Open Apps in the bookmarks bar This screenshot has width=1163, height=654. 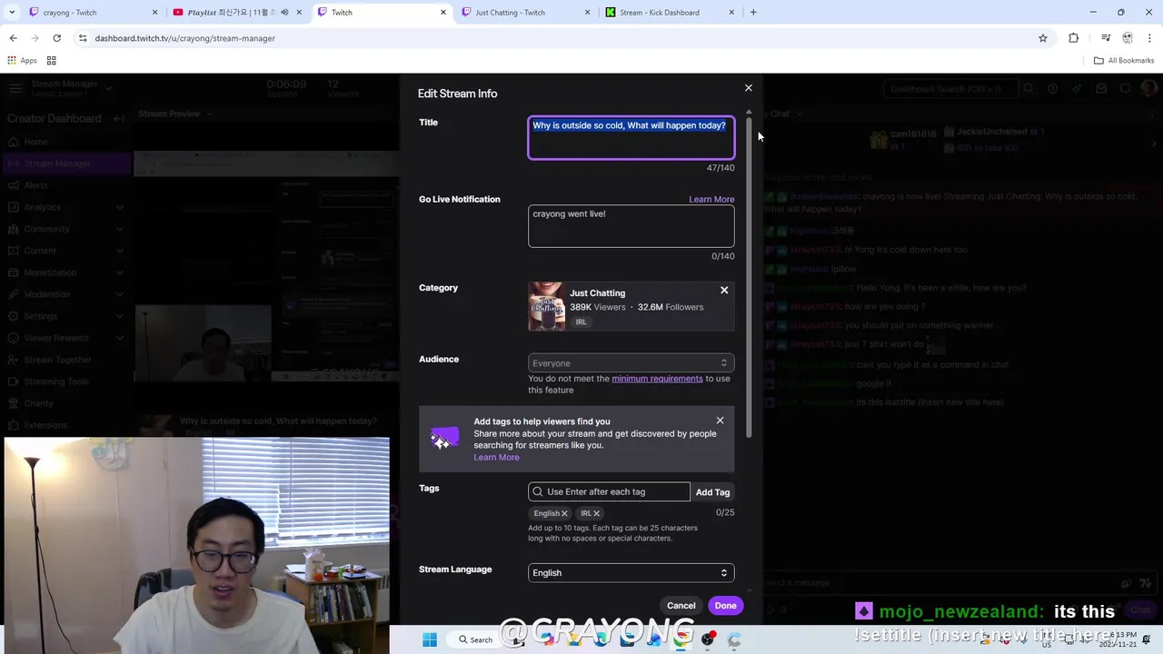click(x=22, y=61)
